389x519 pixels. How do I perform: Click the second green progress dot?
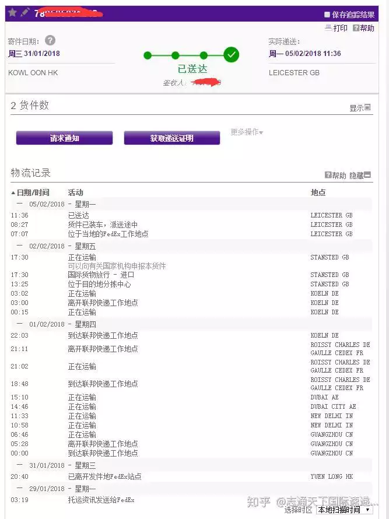click(176, 55)
